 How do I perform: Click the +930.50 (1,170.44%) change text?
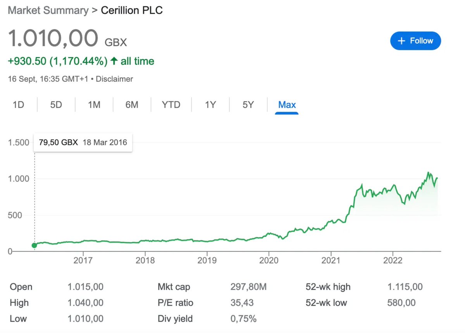57,61
